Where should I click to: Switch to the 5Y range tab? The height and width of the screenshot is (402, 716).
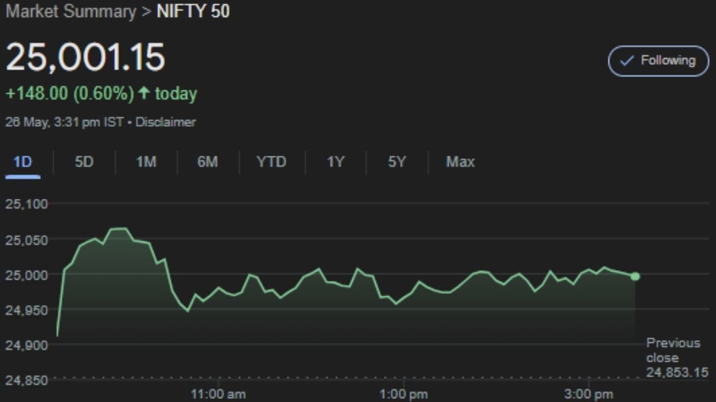click(x=397, y=162)
